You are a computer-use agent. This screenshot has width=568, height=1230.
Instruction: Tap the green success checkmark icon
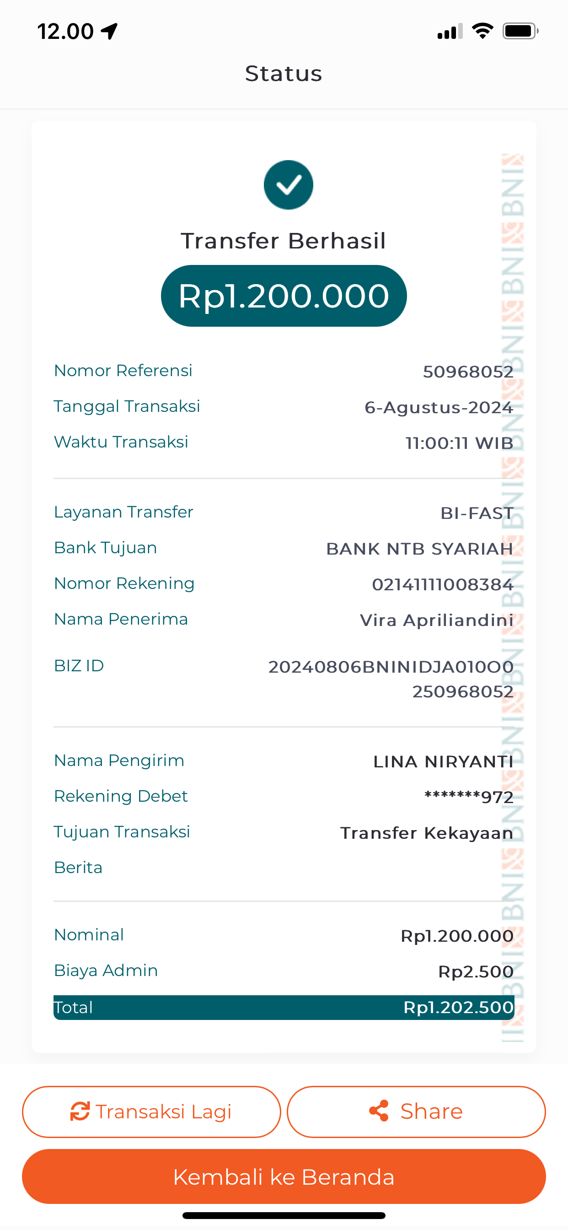coord(288,185)
